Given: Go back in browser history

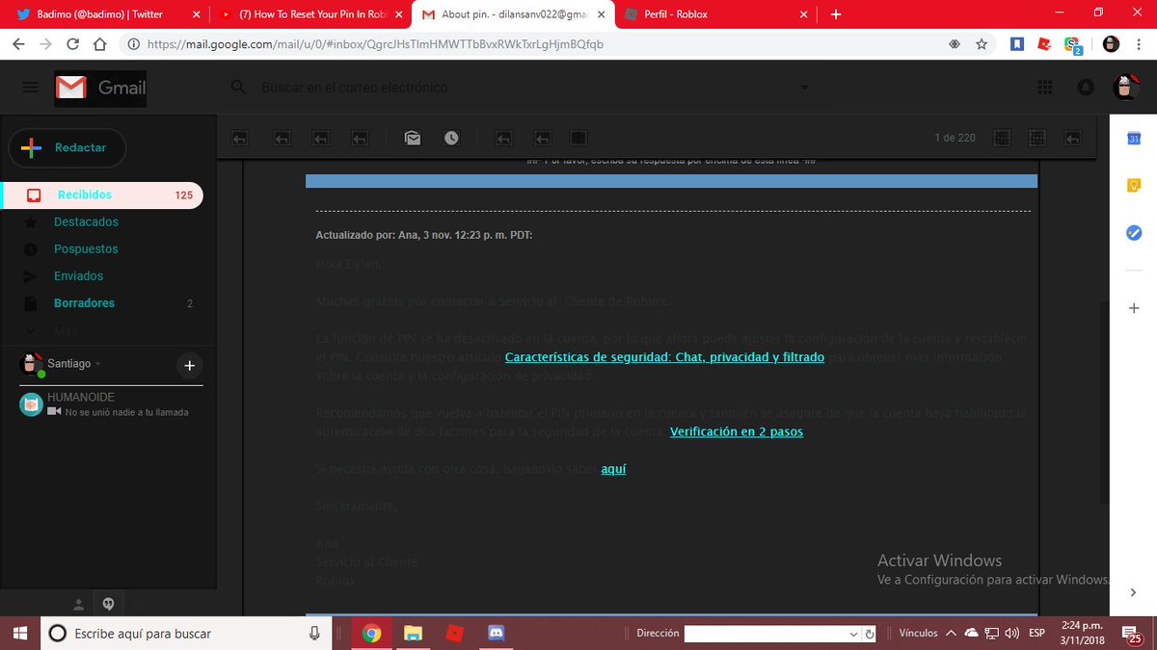Looking at the screenshot, I should tap(19, 44).
